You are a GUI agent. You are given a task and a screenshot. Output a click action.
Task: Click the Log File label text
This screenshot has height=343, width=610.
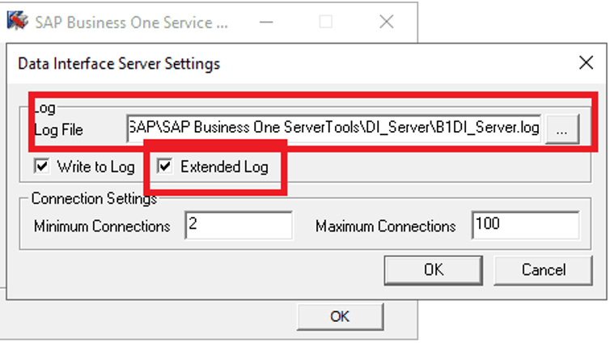point(59,130)
